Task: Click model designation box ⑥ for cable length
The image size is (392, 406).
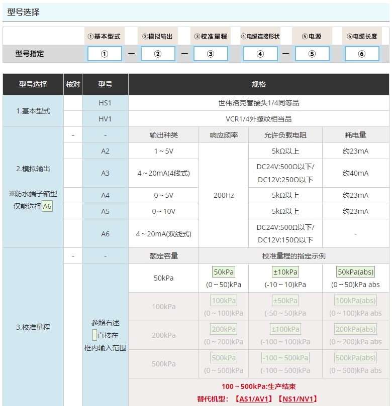Action: (362, 54)
